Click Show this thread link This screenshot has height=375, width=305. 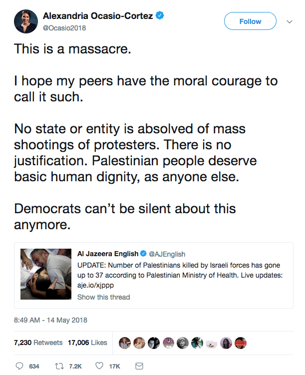click(103, 297)
